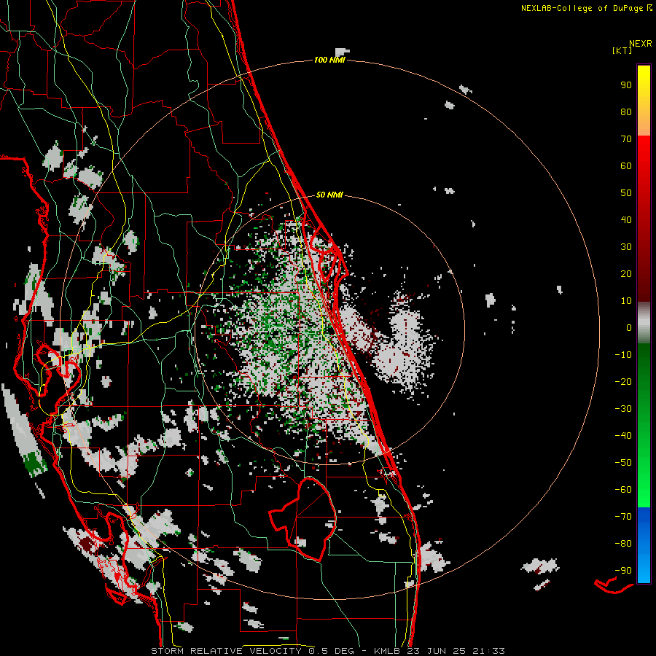This screenshot has width=656, height=656.
Task: Click the 21:33 timestamp in the footer
Action: pos(488,651)
